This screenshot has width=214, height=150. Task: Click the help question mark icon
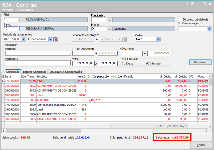[x=187, y=4]
